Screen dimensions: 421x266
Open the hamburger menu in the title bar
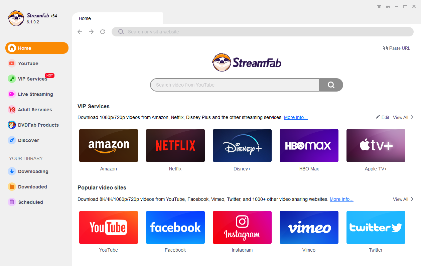click(x=388, y=6)
